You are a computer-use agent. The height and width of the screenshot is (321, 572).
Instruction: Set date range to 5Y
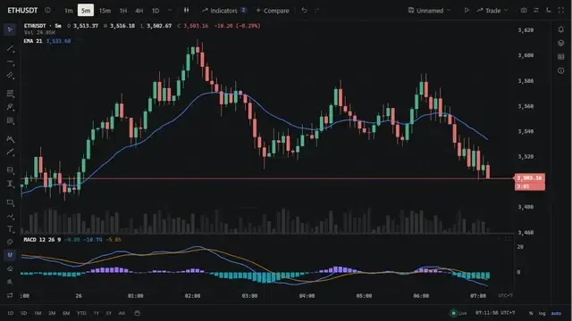coord(109,313)
